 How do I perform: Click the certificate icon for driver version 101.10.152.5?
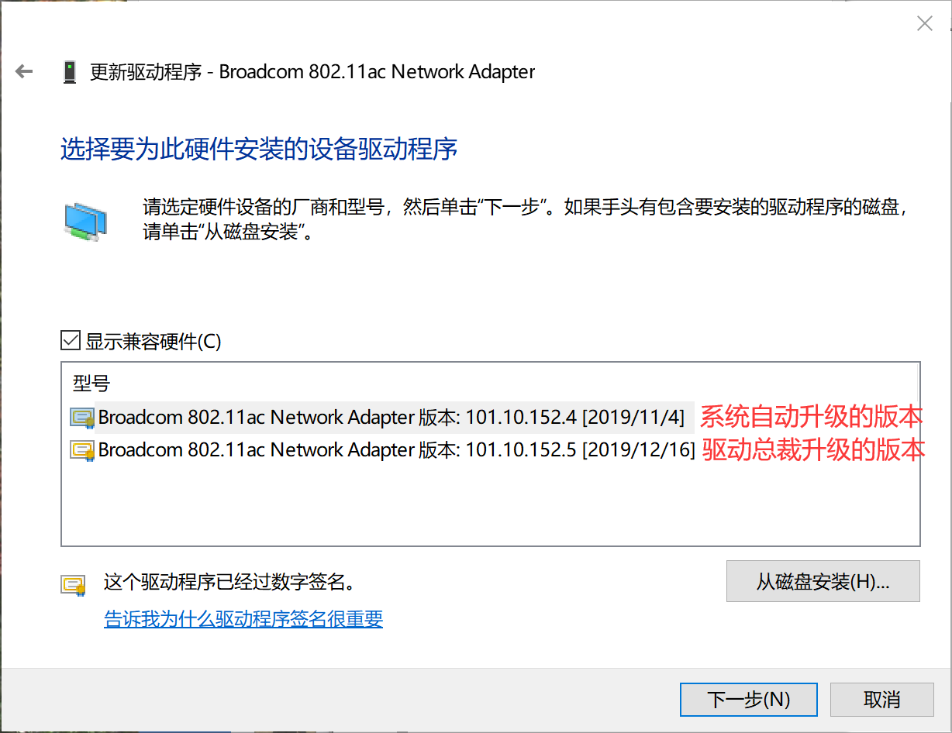pos(82,449)
